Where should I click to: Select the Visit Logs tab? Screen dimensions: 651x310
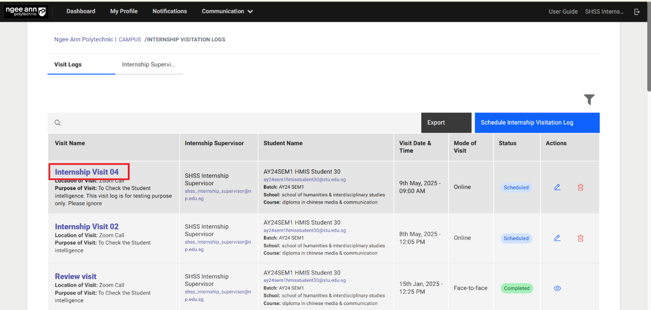click(x=68, y=65)
